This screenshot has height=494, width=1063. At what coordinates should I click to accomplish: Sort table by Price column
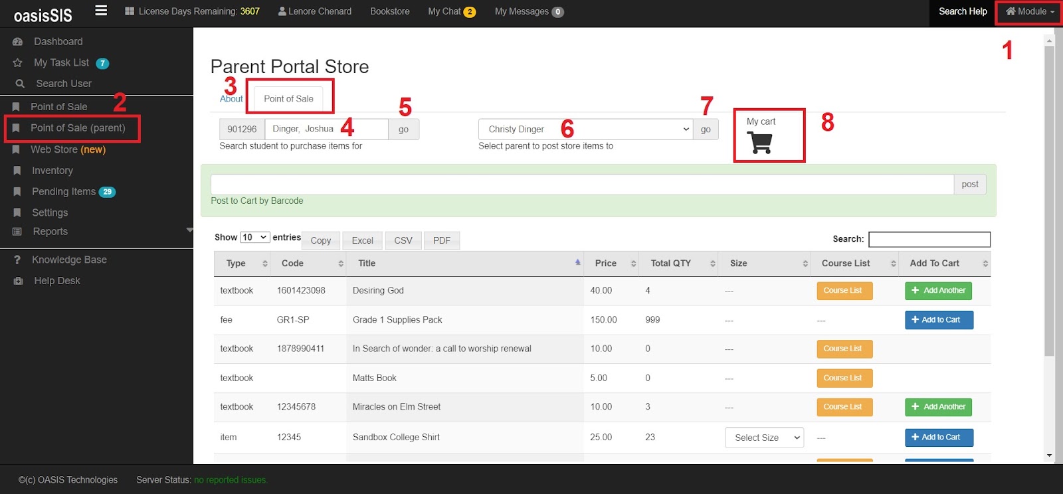(x=611, y=264)
